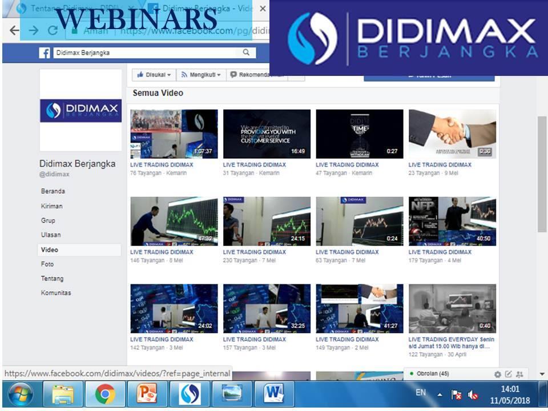Click the @didimax handle text
Image resolution: width=548 pixels, height=411 pixels.
(54, 174)
